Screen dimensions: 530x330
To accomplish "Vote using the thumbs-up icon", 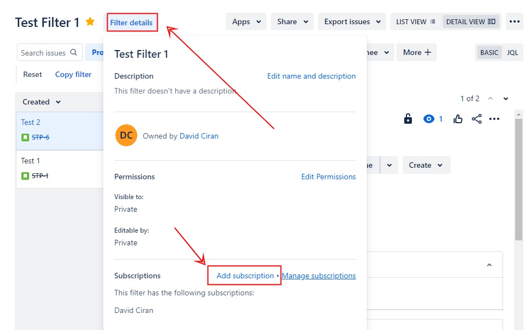I will [458, 118].
